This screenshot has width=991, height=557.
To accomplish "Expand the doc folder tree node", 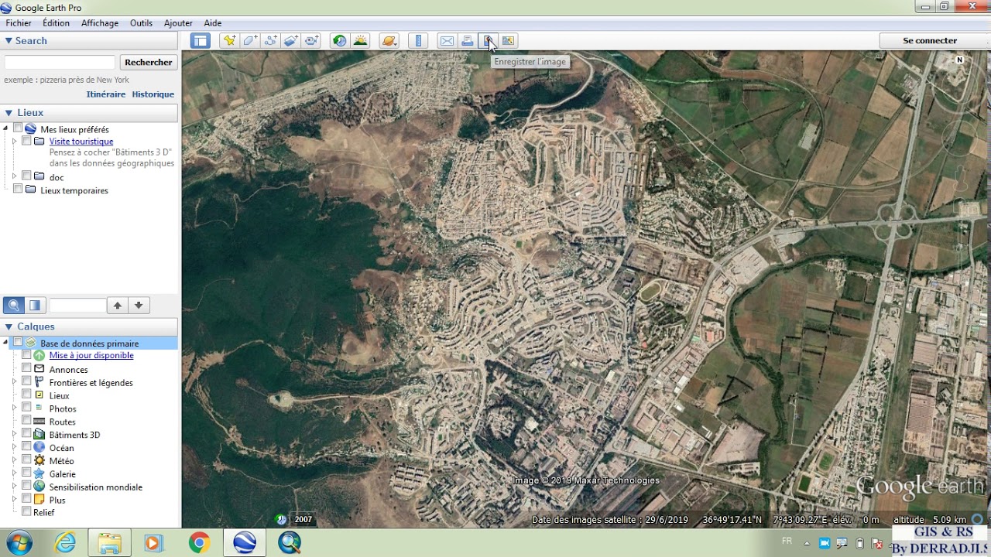I will coord(14,176).
